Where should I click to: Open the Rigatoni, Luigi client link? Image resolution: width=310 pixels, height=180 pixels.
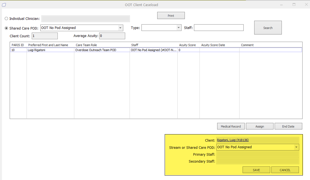[233, 140]
